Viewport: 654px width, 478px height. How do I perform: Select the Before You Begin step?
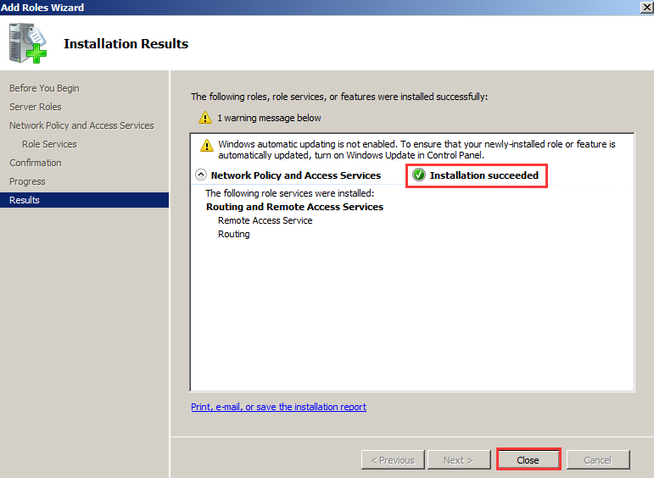click(x=44, y=88)
